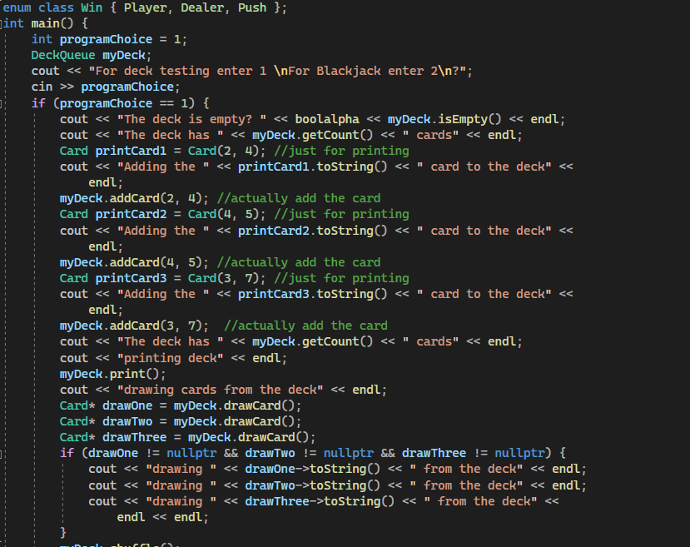Click the enum name Win
Image resolution: width=690 pixels, height=547 pixels.
coord(92,7)
